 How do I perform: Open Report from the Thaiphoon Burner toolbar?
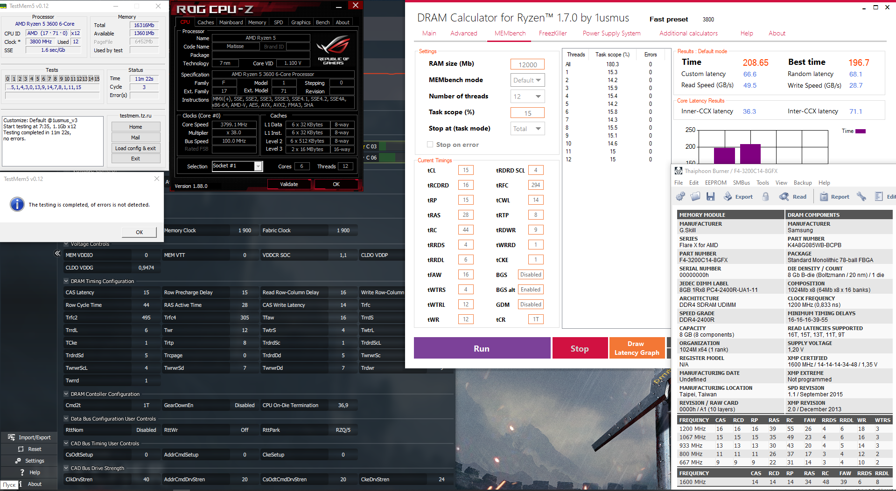click(x=834, y=197)
